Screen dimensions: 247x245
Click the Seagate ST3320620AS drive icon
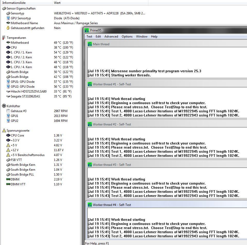[x=8, y=96]
